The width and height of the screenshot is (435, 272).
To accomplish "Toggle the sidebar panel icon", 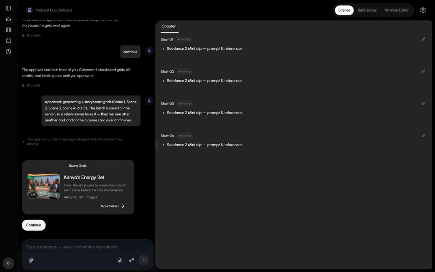I will [x=8, y=8].
